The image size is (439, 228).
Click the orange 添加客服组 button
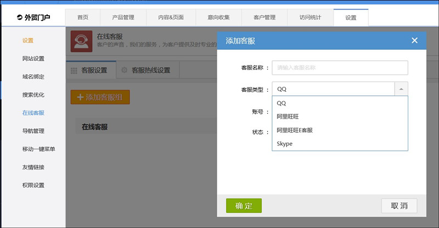[x=100, y=97]
